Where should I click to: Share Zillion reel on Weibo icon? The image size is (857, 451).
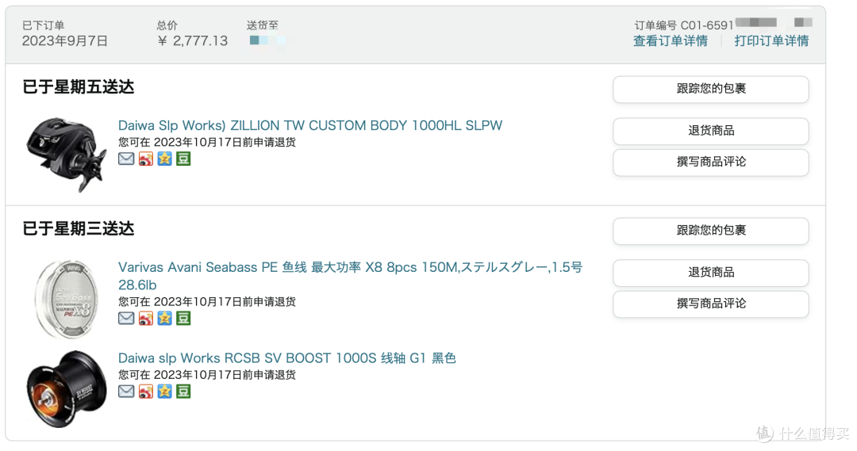pyautogui.click(x=146, y=159)
